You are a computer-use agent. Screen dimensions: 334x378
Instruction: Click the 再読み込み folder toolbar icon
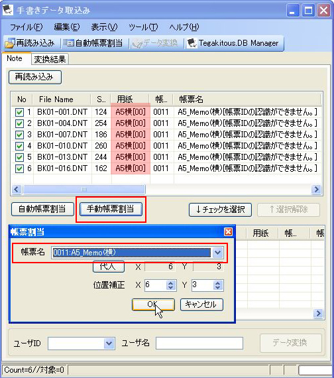coord(10,43)
